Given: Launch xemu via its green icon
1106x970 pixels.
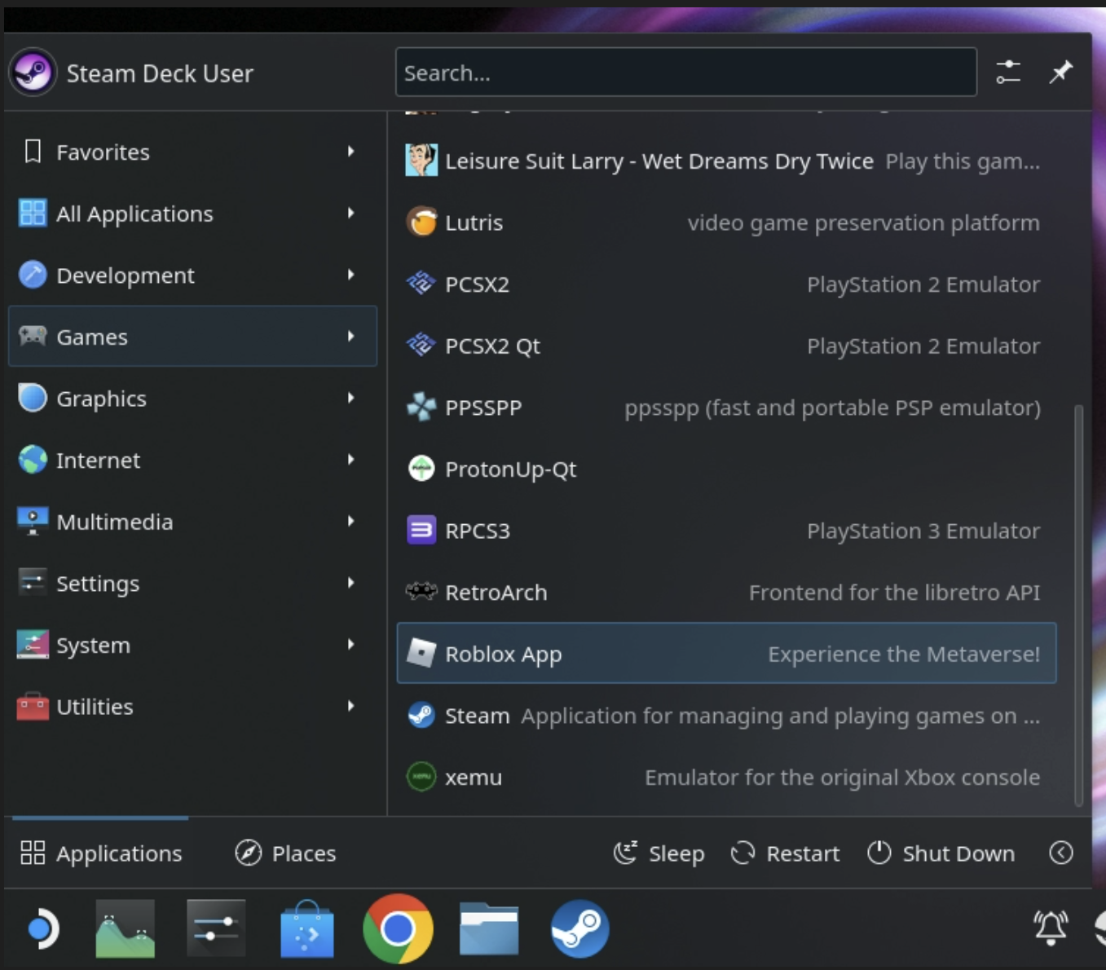Looking at the screenshot, I should coord(421,777).
